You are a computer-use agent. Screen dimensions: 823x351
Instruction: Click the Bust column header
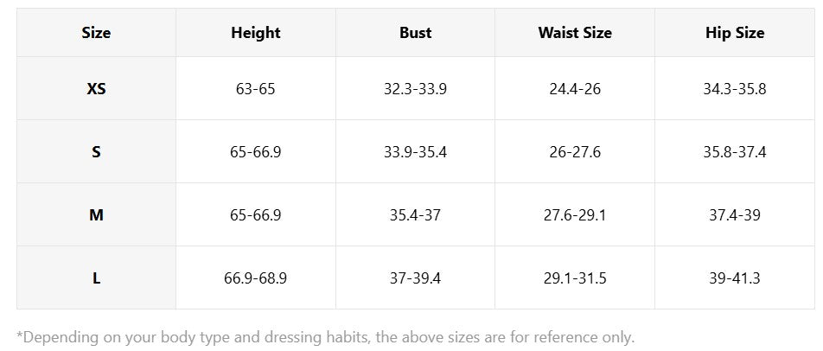tap(415, 33)
